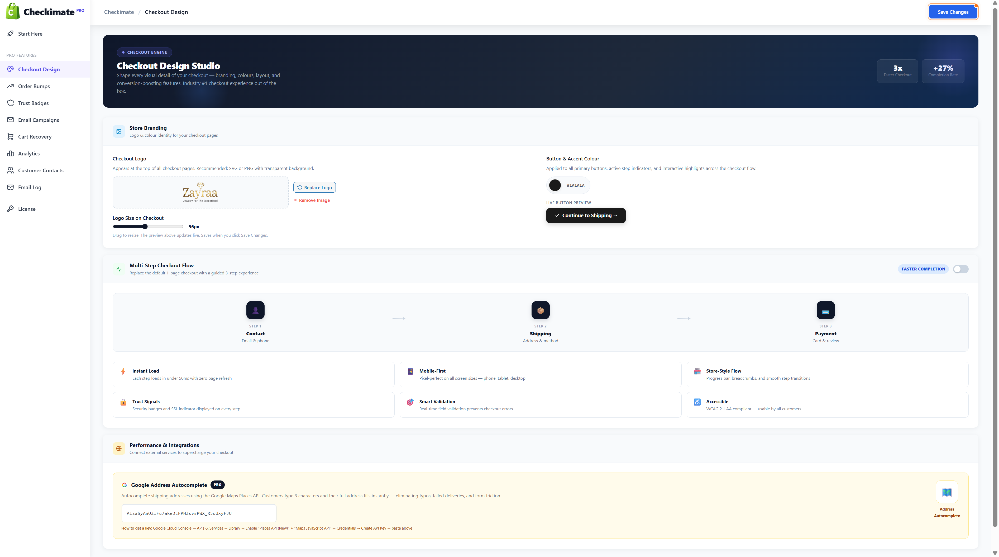Click the key icon for License
The width and height of the screenshot is (999, 557).
pos(11,209)
